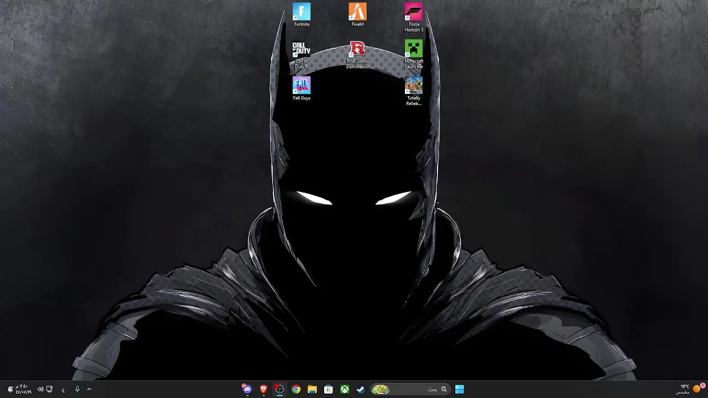
Task: Select the Forza Horizon 5 desktop icon
Action: pyautogui.click(x=414, y=18)
